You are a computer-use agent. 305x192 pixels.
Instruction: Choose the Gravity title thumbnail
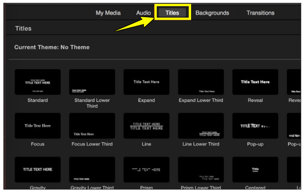(38, 170)
